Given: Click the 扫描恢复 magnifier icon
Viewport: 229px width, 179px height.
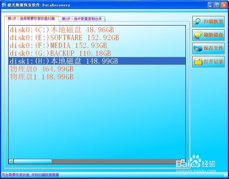Looking at the screenshot, I should pos(198,22).
